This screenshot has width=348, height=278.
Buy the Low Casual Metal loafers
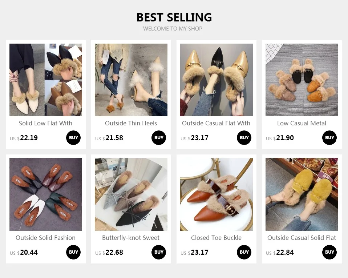click(329, 138)
